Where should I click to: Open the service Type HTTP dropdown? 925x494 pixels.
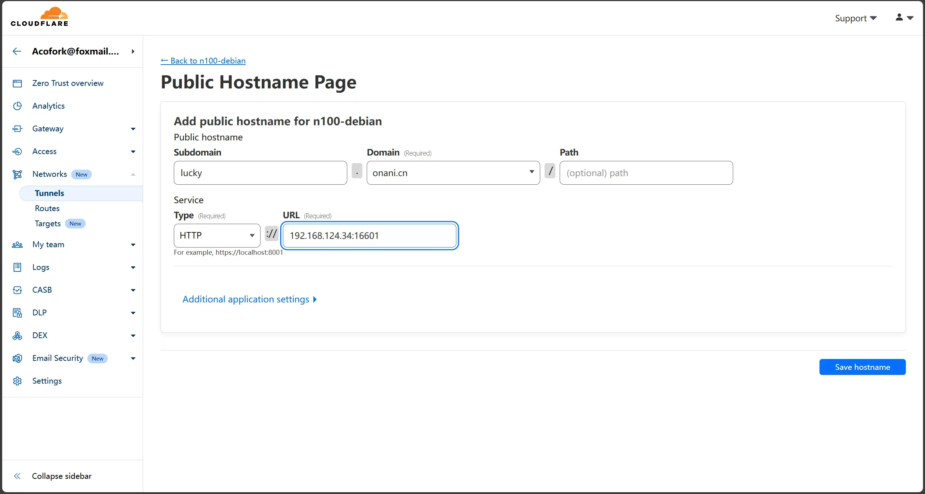pyautogui.click(x=217, y=236)
